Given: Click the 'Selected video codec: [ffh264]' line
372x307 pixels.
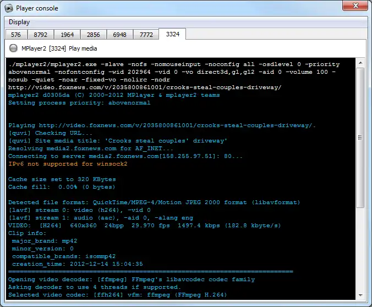Looking at the screenshot, I should [118, 295].
